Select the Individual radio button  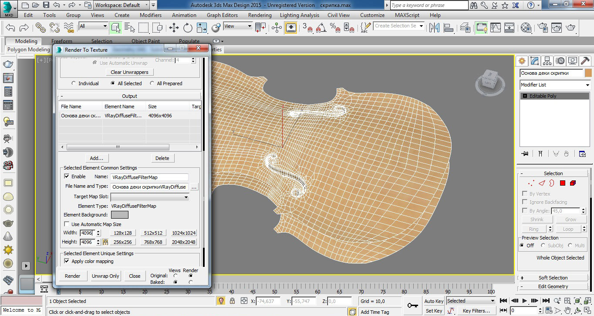[74, 83]
